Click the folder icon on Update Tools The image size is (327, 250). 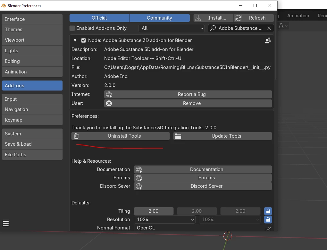click(178, 136)
